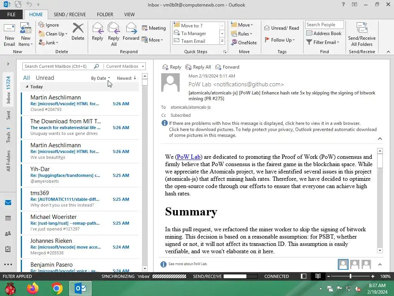Click the ribbon Reply All button
Viewport: 394px width, 296px height.
click(x=114, y=35)
